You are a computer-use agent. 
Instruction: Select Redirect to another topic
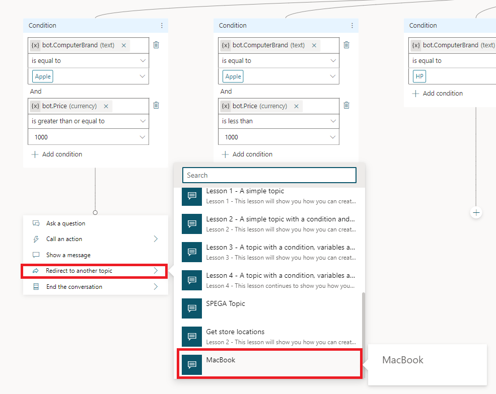[x=95, y=271]
